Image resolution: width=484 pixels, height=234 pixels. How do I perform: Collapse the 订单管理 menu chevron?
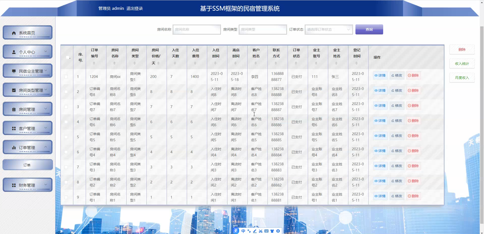(46, 147)
